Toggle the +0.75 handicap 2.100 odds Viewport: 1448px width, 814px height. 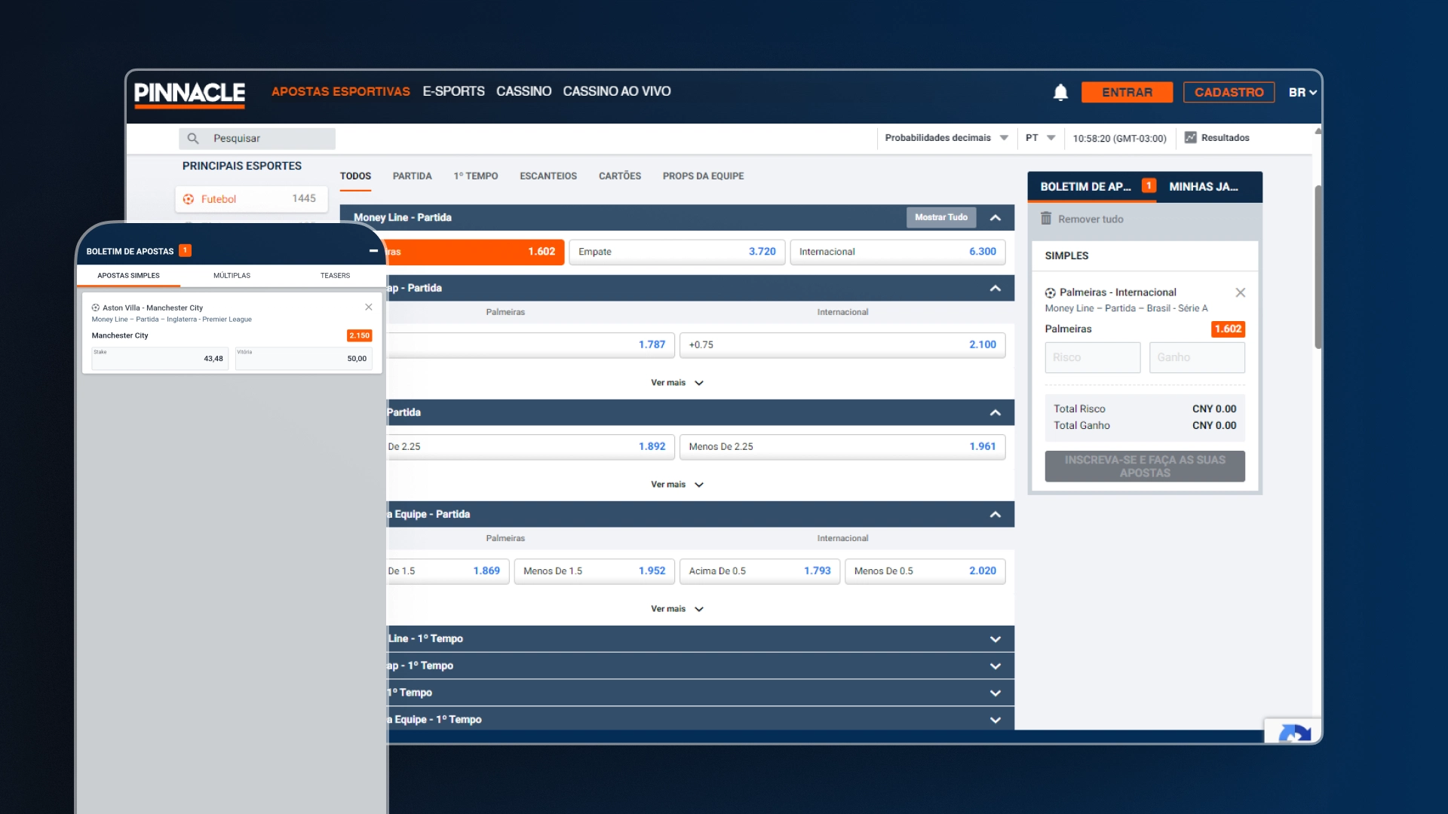842,345
